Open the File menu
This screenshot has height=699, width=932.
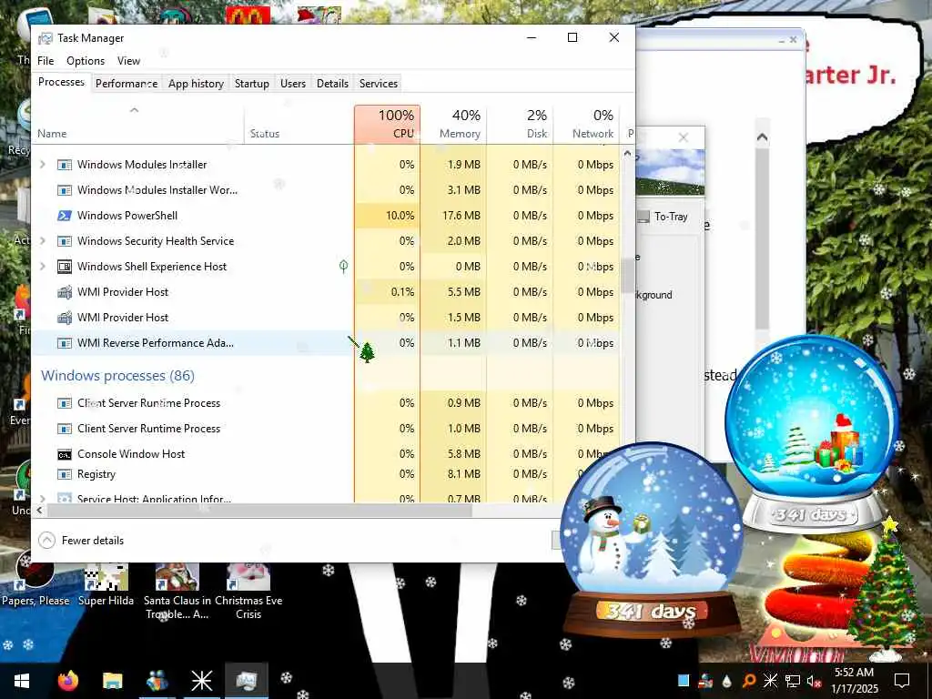46,61
